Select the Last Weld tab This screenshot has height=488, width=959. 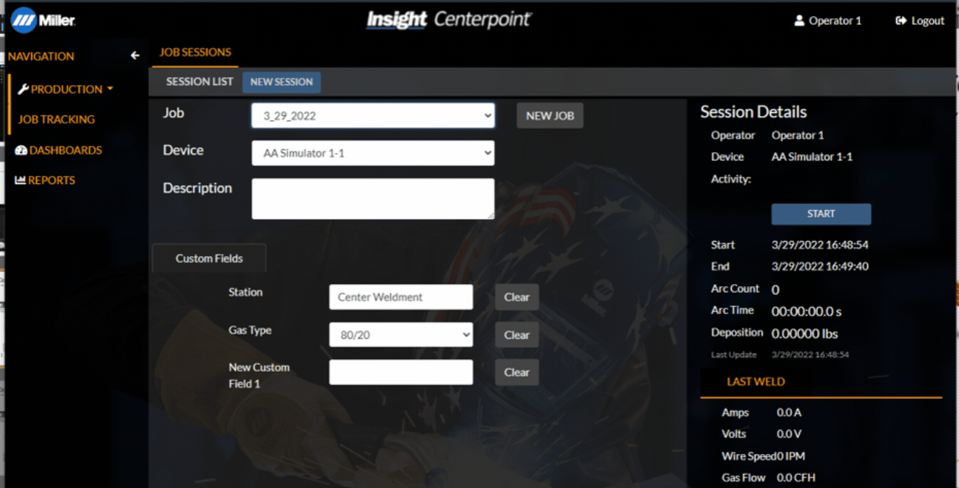click(756, 382)
